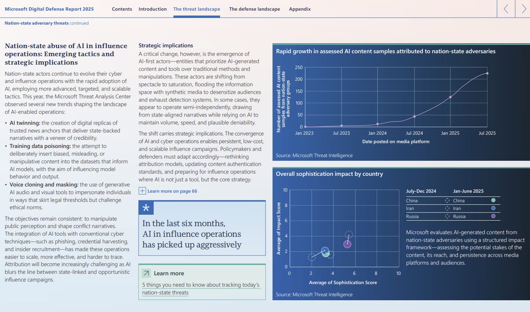The height and width of the screenshot is (312, 530).
Task: Click 'Jan-June 2025' legend header
Action: point(468,191)
